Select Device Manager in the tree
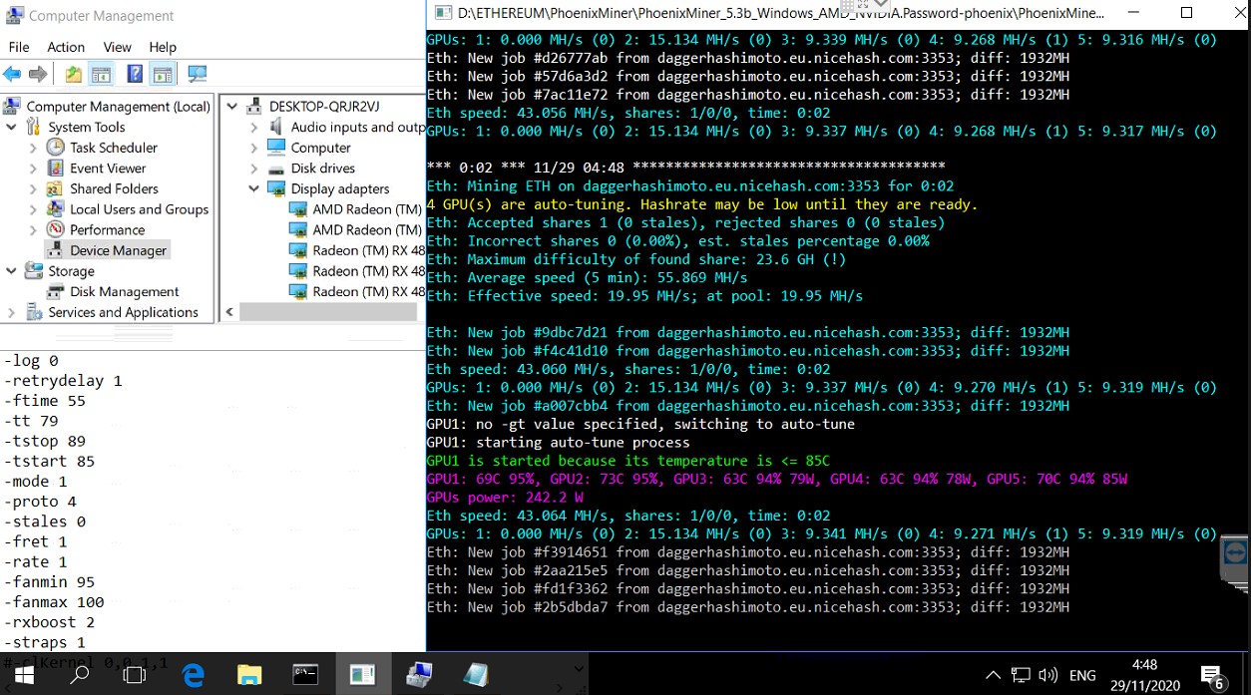 coord(118,250)
